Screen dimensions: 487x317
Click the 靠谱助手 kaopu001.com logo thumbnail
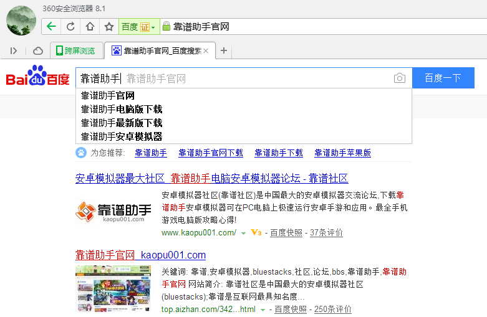tap(113, 212)
